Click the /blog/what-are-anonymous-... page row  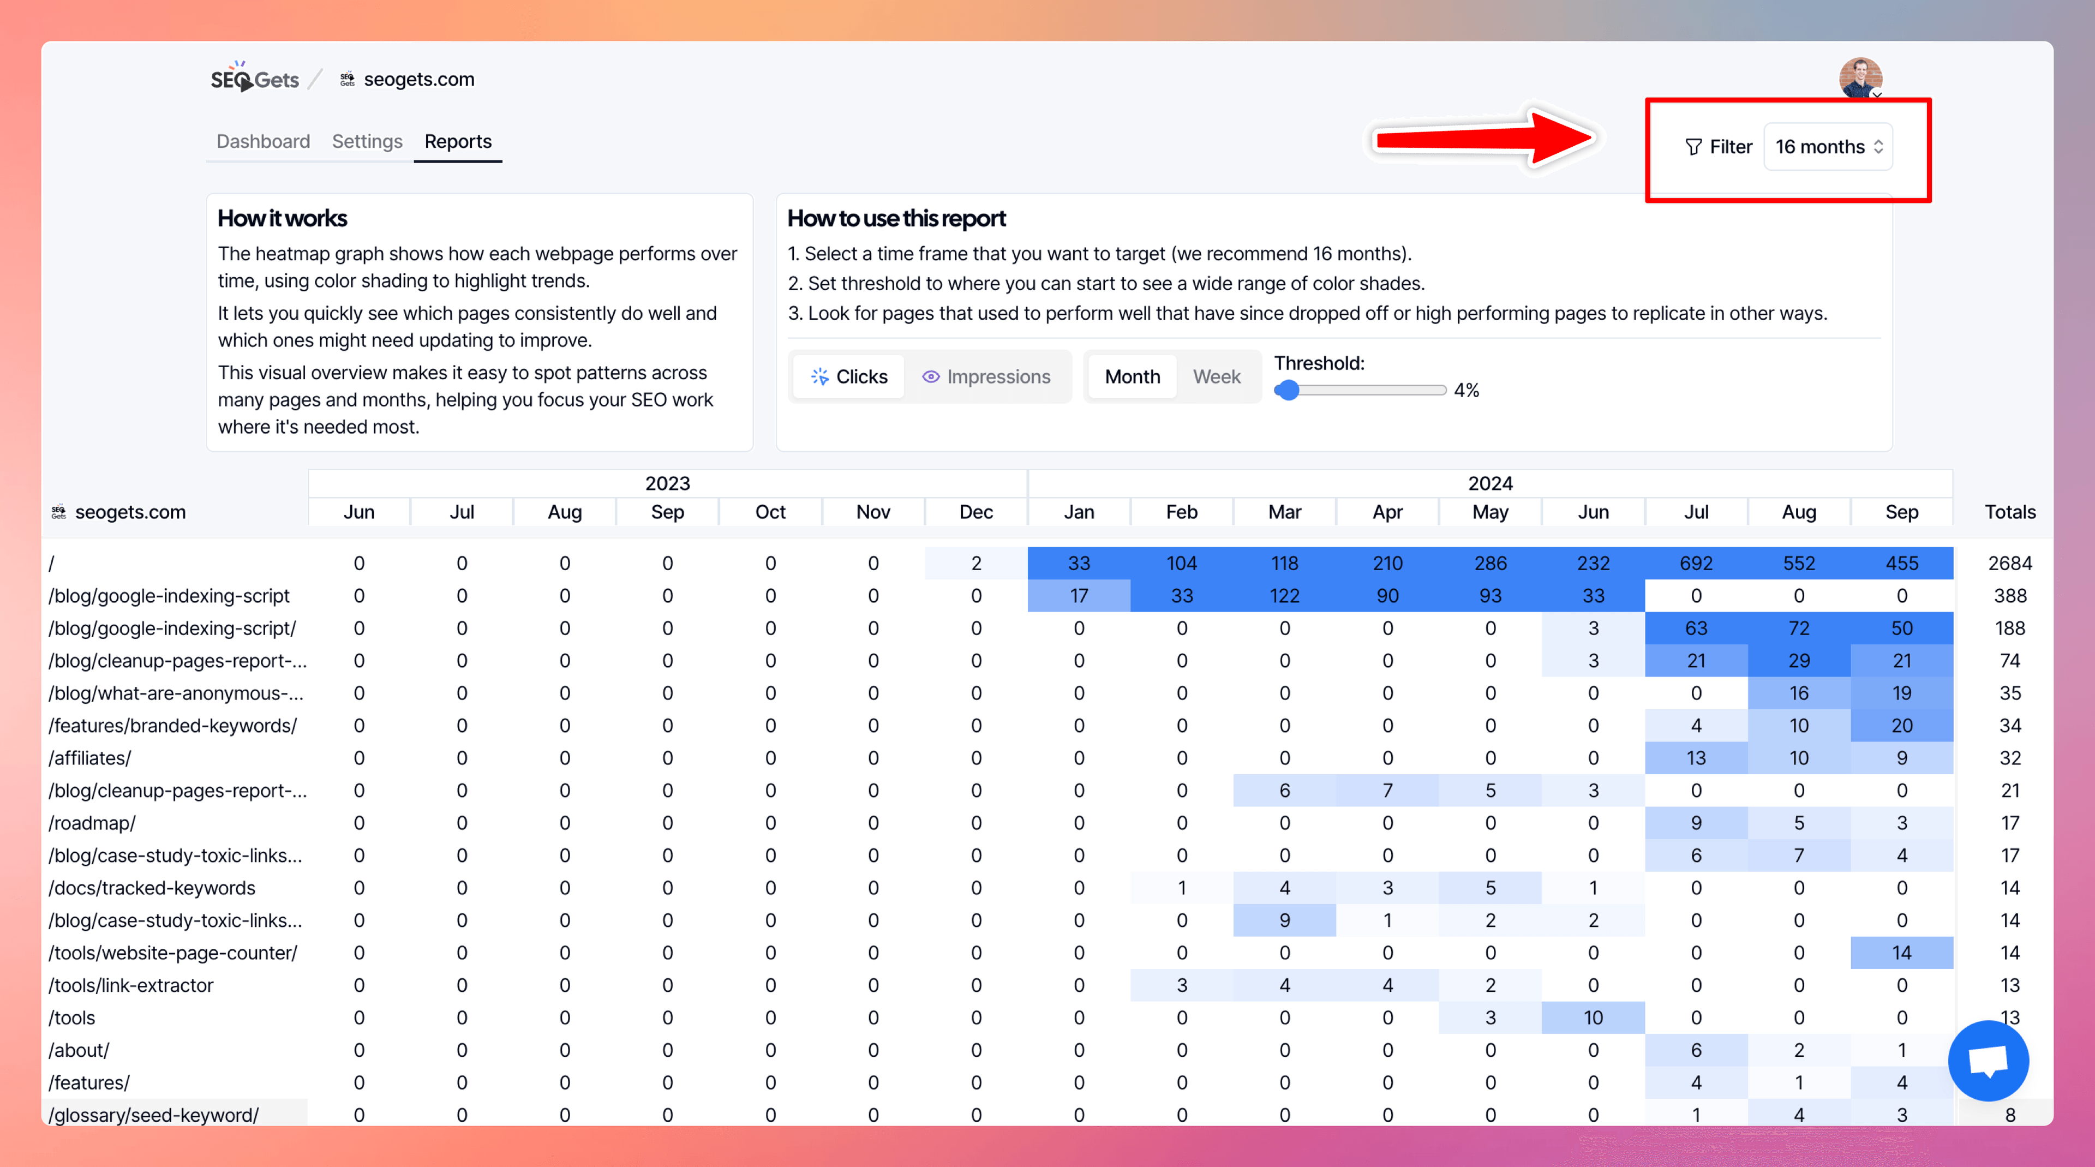coord(176,693)
